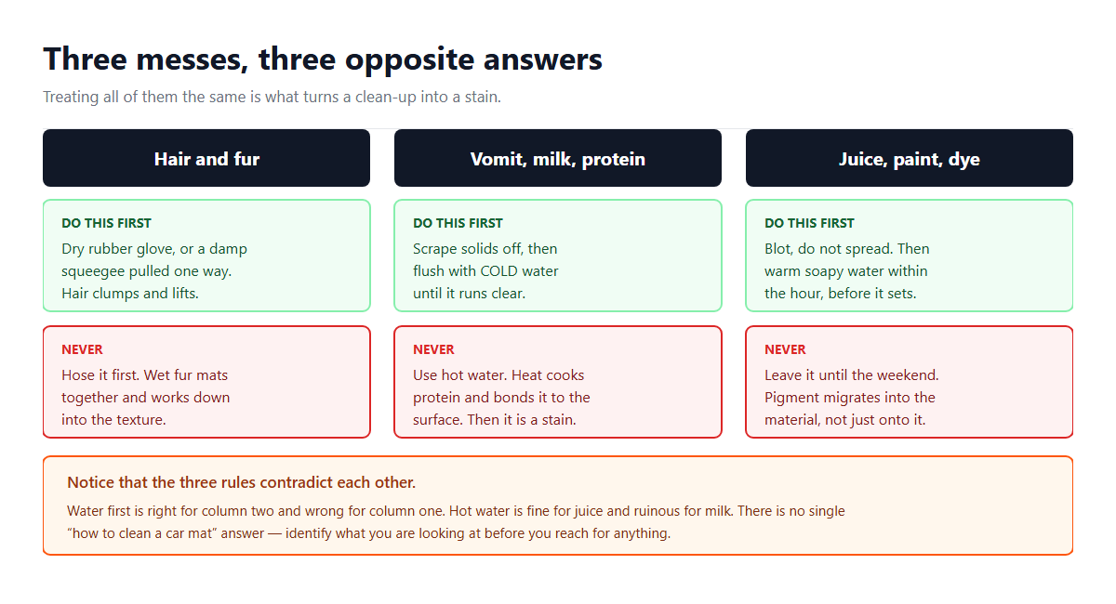Click 'DO THIS FIRST' label under Juice column
The height and width of the screenshot is (604, 1116).
coord(809,223)
